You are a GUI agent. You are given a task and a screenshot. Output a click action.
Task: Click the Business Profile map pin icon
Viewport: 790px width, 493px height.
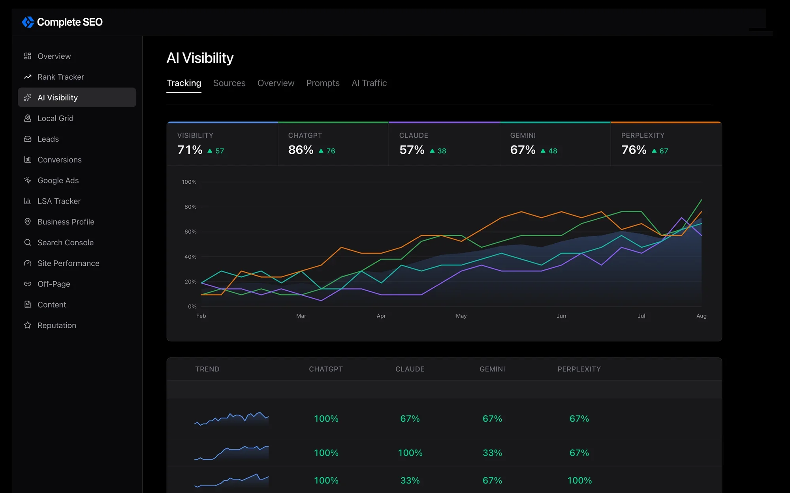28,222
